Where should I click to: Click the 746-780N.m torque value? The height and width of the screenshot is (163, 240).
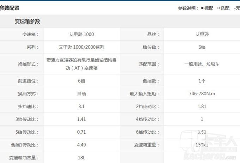[202, 93]
